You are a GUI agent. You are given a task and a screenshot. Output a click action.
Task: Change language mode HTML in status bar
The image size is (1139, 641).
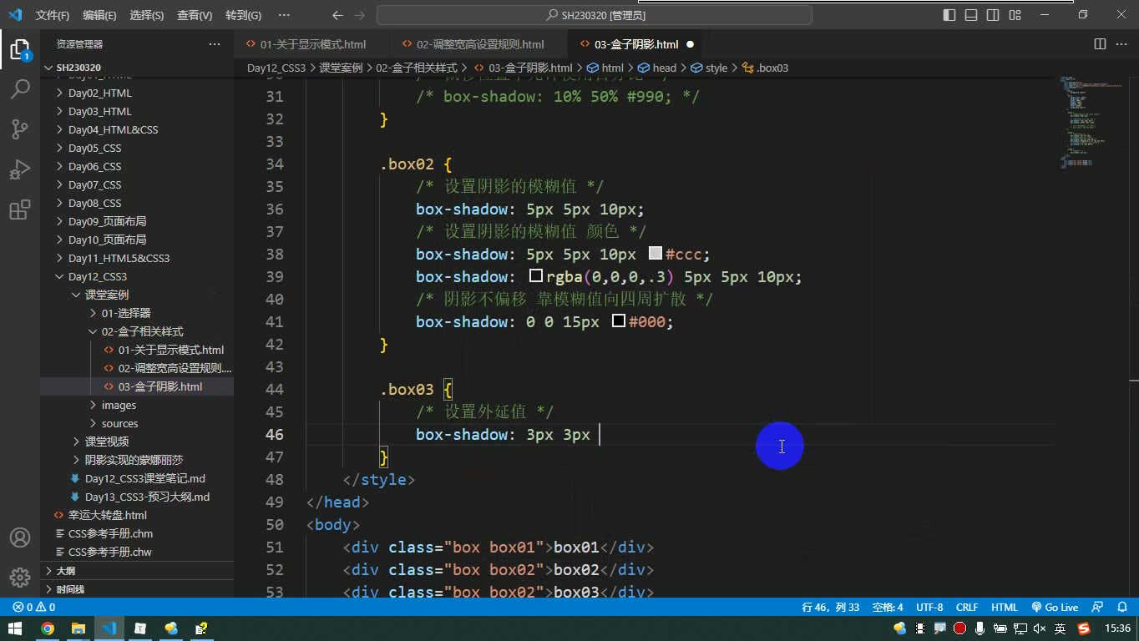pos(1004,608)
